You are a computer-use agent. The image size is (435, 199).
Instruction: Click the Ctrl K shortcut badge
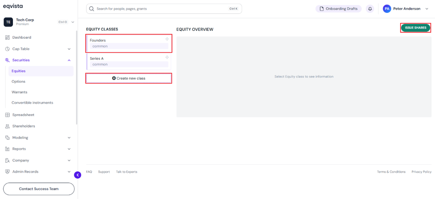[233, 9]
